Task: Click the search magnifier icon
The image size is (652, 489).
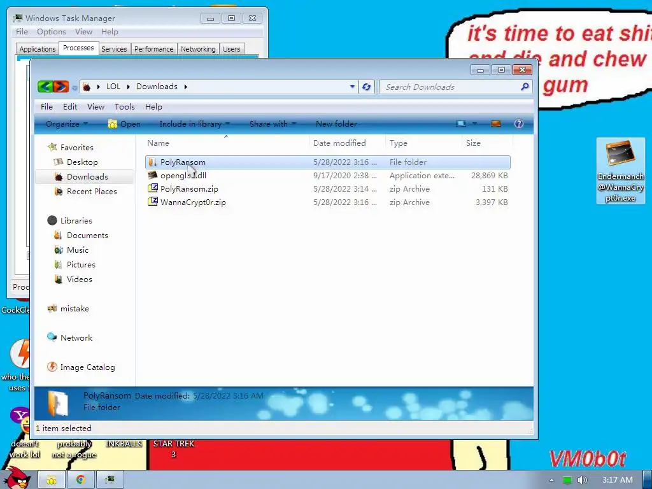Action: (x=525, y=87)
